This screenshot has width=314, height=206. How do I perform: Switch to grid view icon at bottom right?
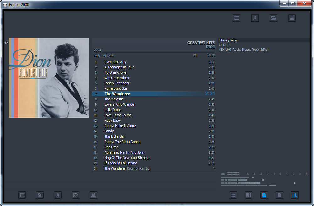point(249,195)
